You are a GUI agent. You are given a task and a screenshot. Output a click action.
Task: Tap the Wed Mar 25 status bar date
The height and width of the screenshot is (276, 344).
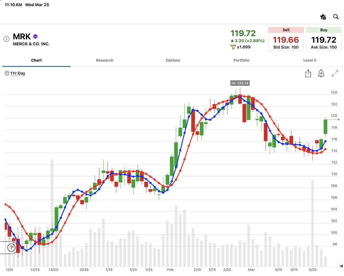(36, 5)
